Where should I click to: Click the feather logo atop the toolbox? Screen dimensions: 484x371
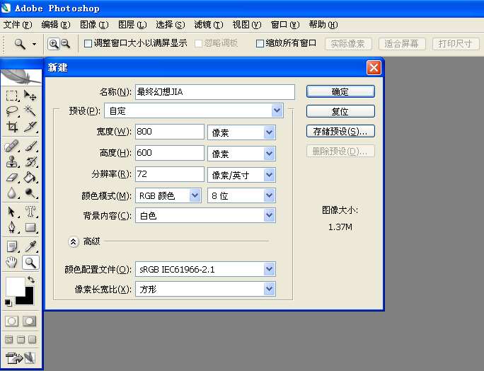click(21, 77)
